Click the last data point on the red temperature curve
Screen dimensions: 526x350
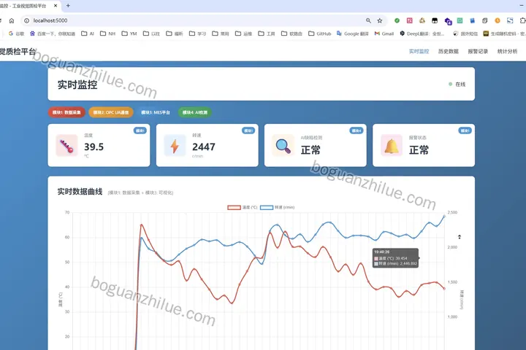(444, 288)
